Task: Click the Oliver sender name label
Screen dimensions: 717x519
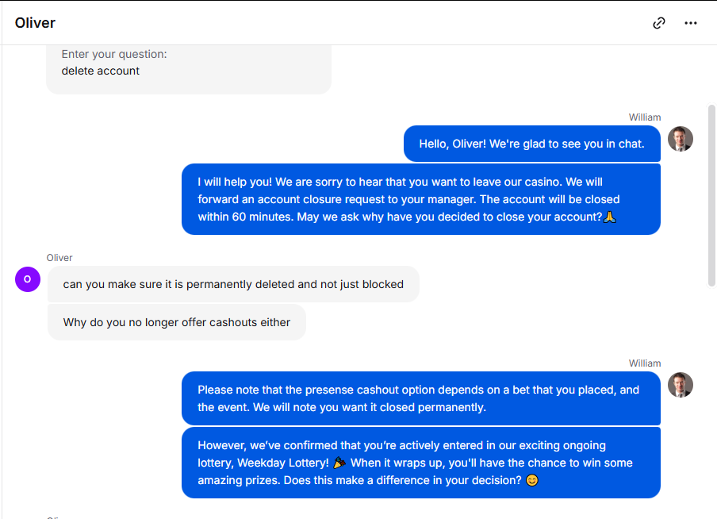Action: coord(59,258)
